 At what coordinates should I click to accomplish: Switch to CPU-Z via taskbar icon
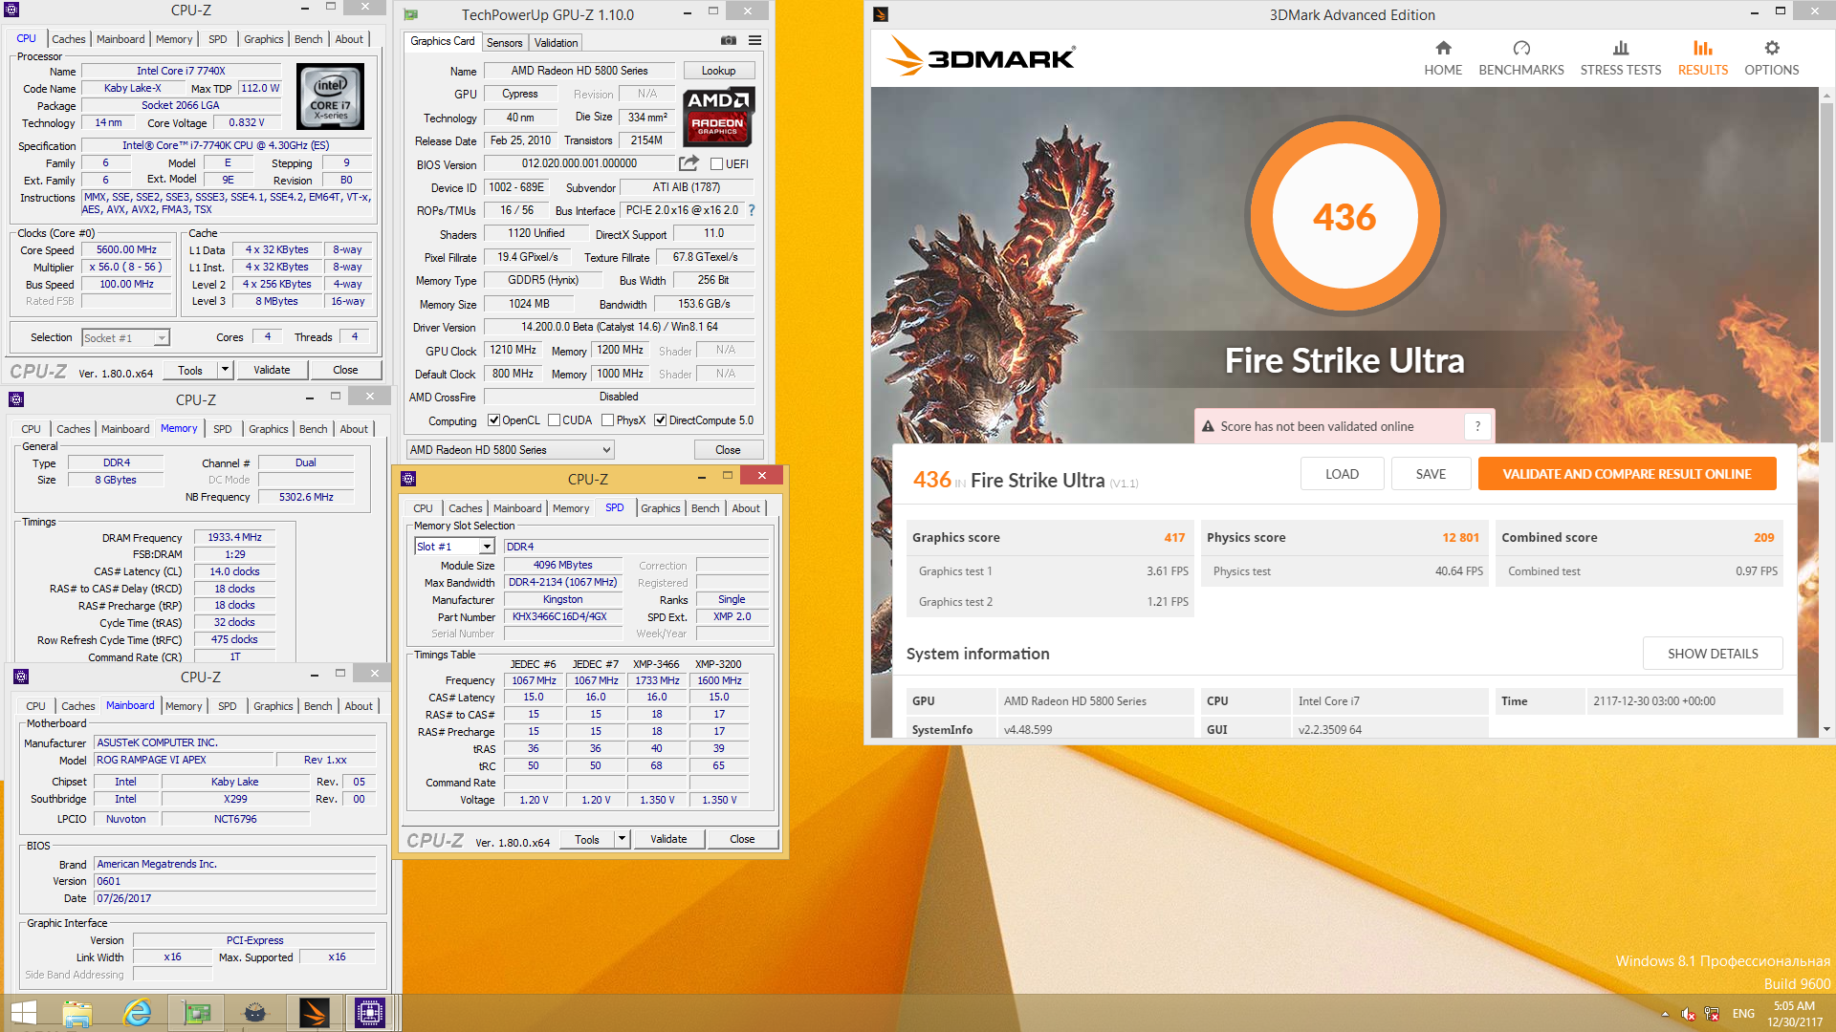pos(370,1013)
